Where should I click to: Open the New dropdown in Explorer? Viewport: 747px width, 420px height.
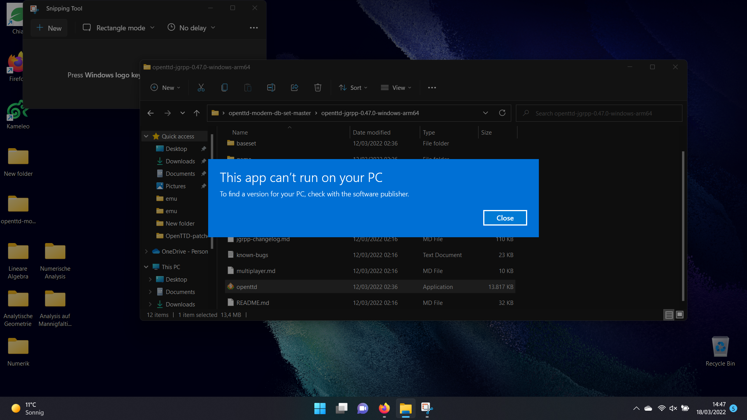point(165,88)
